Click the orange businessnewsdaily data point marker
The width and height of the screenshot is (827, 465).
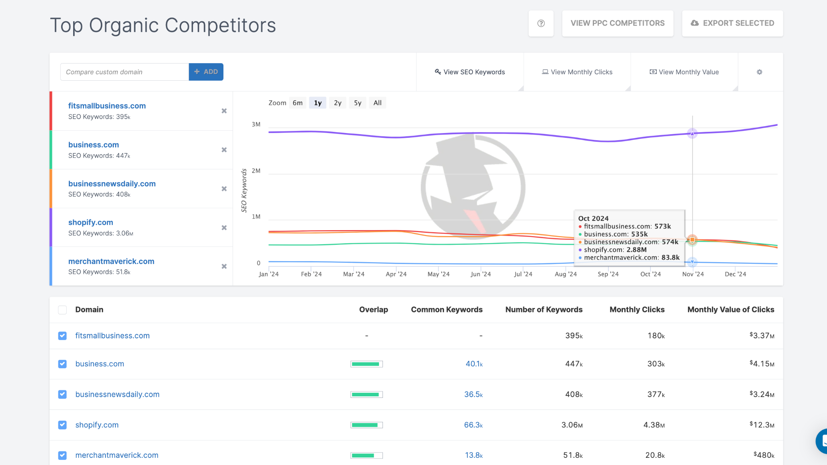pos(692,240)
